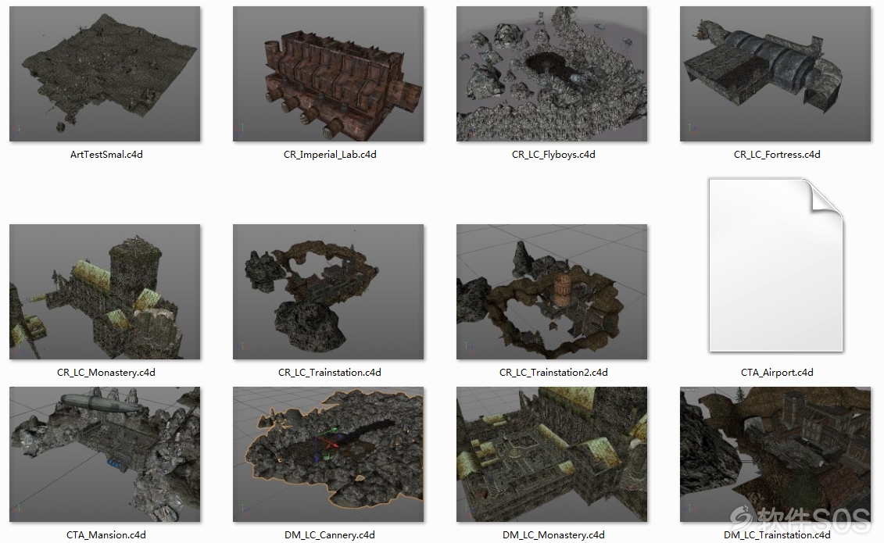
Task: Click the file name CR_LC_Flyboys.c4d
Action: click(553, 155)
